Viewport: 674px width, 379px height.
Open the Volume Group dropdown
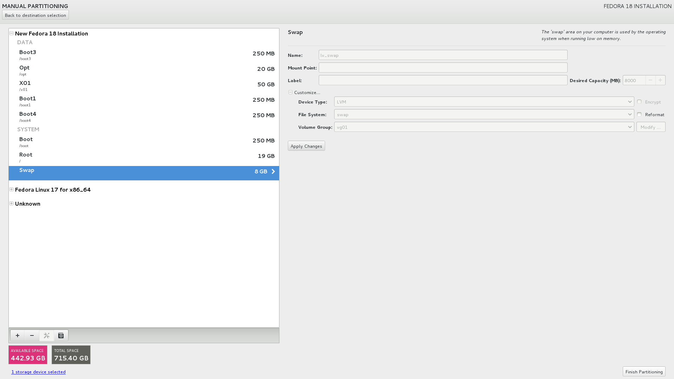point(484,127)
